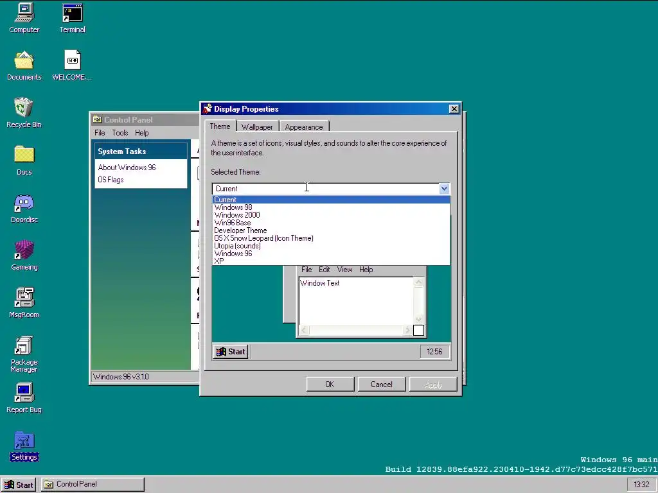Choose the Utopia (sounds) theme option
Viewport: 658px width, 493px height.
(x=331, y=246)
